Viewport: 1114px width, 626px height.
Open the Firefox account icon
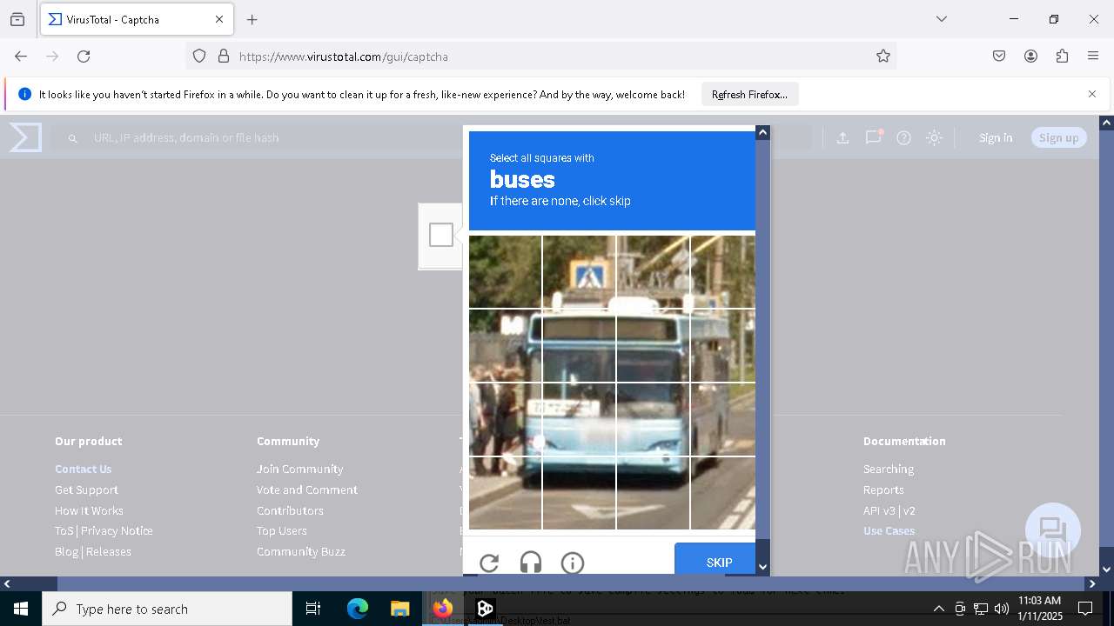1030,56
